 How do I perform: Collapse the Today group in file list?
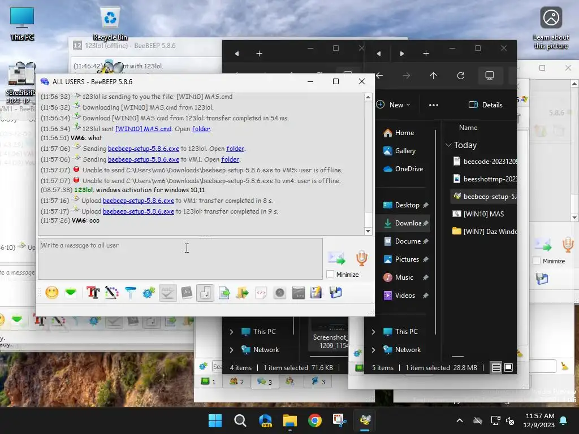pos(448,145)
